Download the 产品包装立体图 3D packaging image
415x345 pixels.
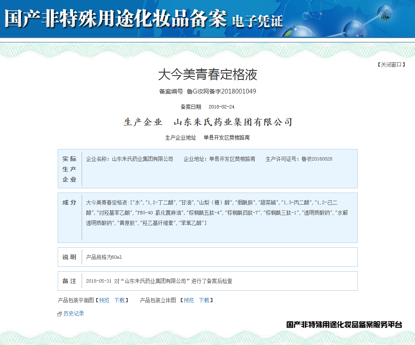tap(204, 300)
